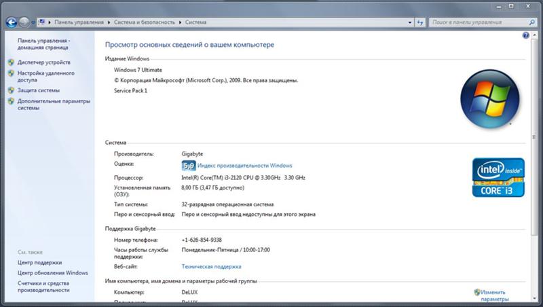Click shield icon beside Настройка удаленного доступа

(x=11, y=73)
